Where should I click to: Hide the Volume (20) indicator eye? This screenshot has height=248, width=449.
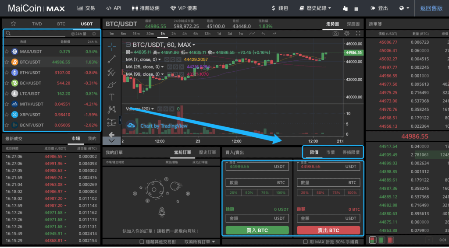tap(160, 109)
